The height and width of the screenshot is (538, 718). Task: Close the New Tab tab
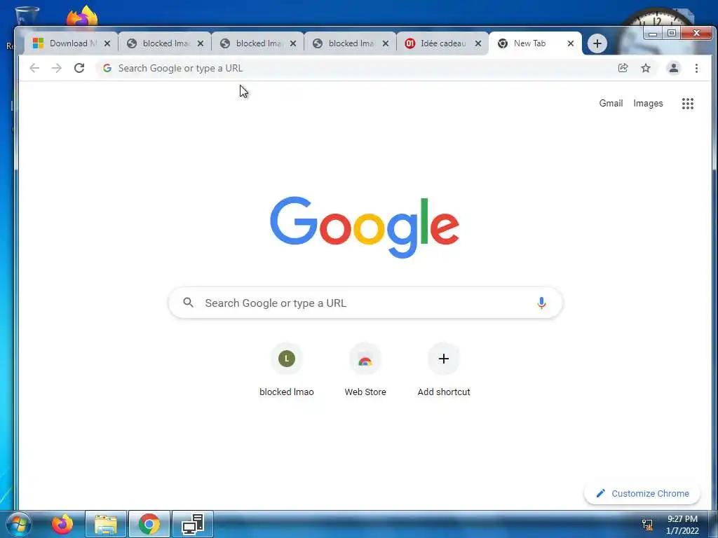(571, 43)
